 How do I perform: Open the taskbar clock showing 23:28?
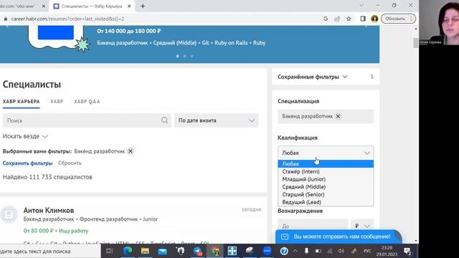pyautogui.click(x=387, y=251)
